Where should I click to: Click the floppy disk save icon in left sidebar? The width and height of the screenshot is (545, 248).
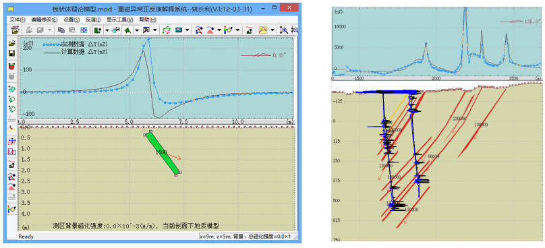pyautogui.click(x=13, y=53)
